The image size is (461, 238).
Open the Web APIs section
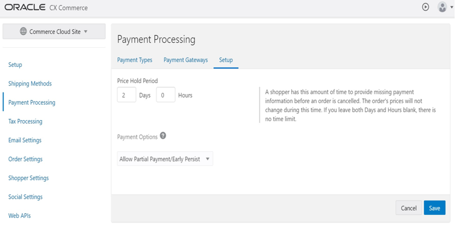pyautogui.click(x=20, y=216)
